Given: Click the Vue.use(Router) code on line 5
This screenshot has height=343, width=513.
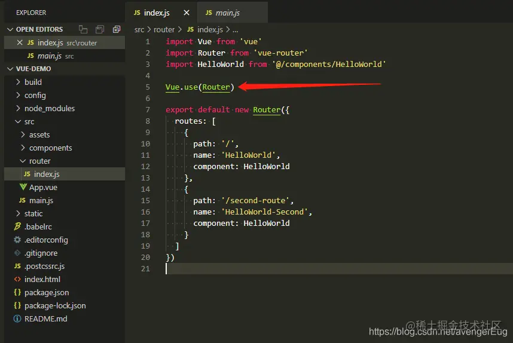Looking at the screenshot, I should point(200,87).
